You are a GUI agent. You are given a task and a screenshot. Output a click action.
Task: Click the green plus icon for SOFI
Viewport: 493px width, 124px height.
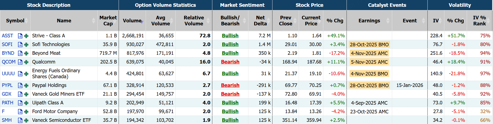(x=26, y=44)
